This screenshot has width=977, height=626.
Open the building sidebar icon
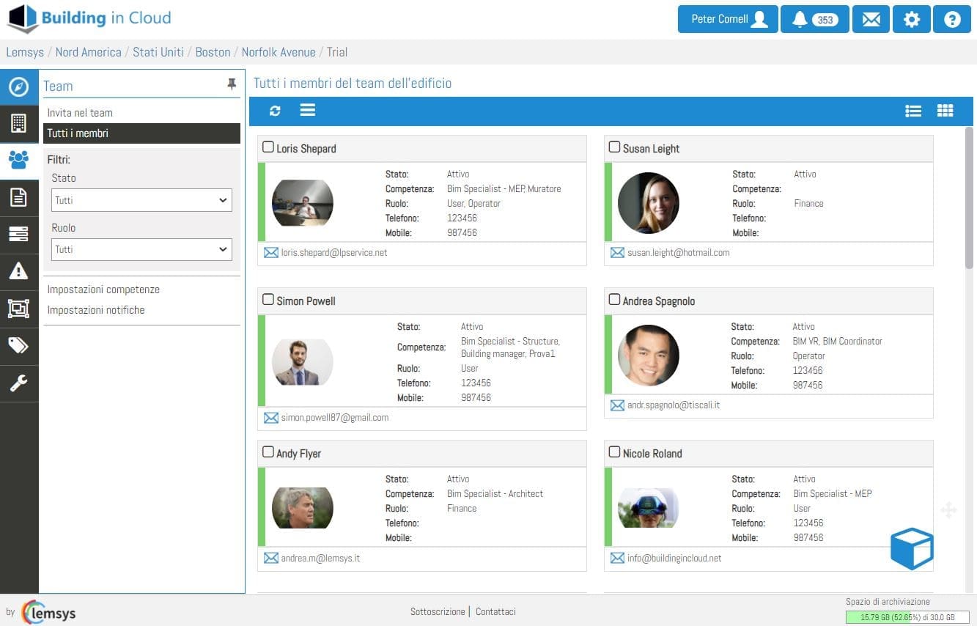pyautogui.click(x=18, y=122)
